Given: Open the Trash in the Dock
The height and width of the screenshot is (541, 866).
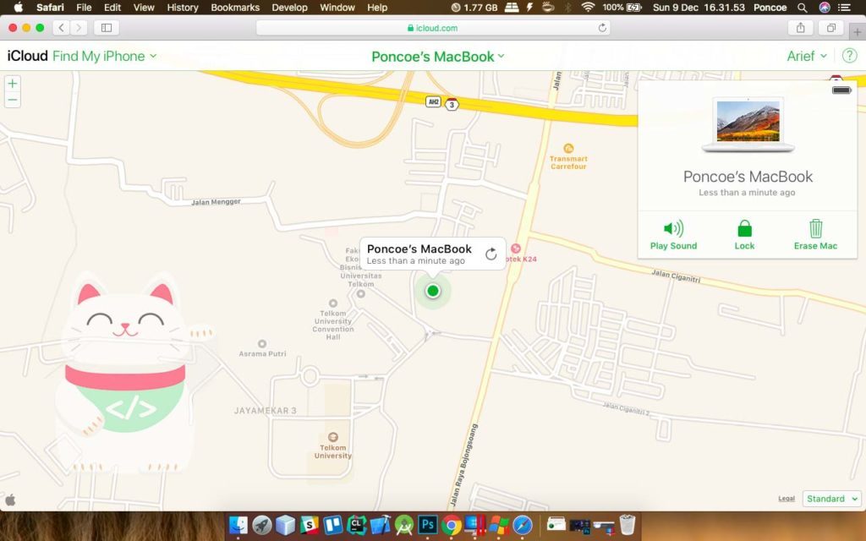Looking at the screenshot, I should pyautogui.click(x=628, y=525).
